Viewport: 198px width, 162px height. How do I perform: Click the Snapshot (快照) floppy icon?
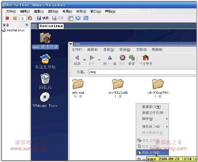tap(39, 18)
